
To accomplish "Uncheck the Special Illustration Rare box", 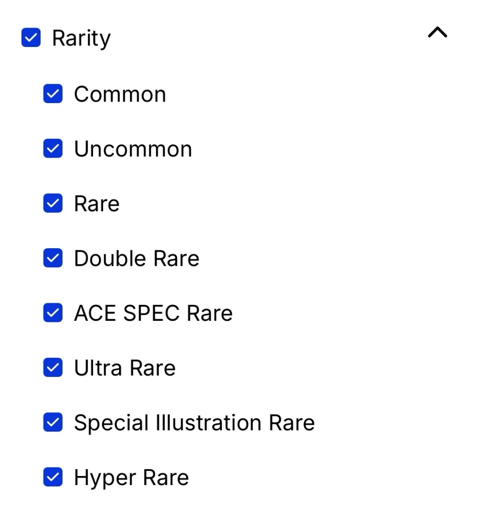I will pyautogui.click(x=53, y=423).
